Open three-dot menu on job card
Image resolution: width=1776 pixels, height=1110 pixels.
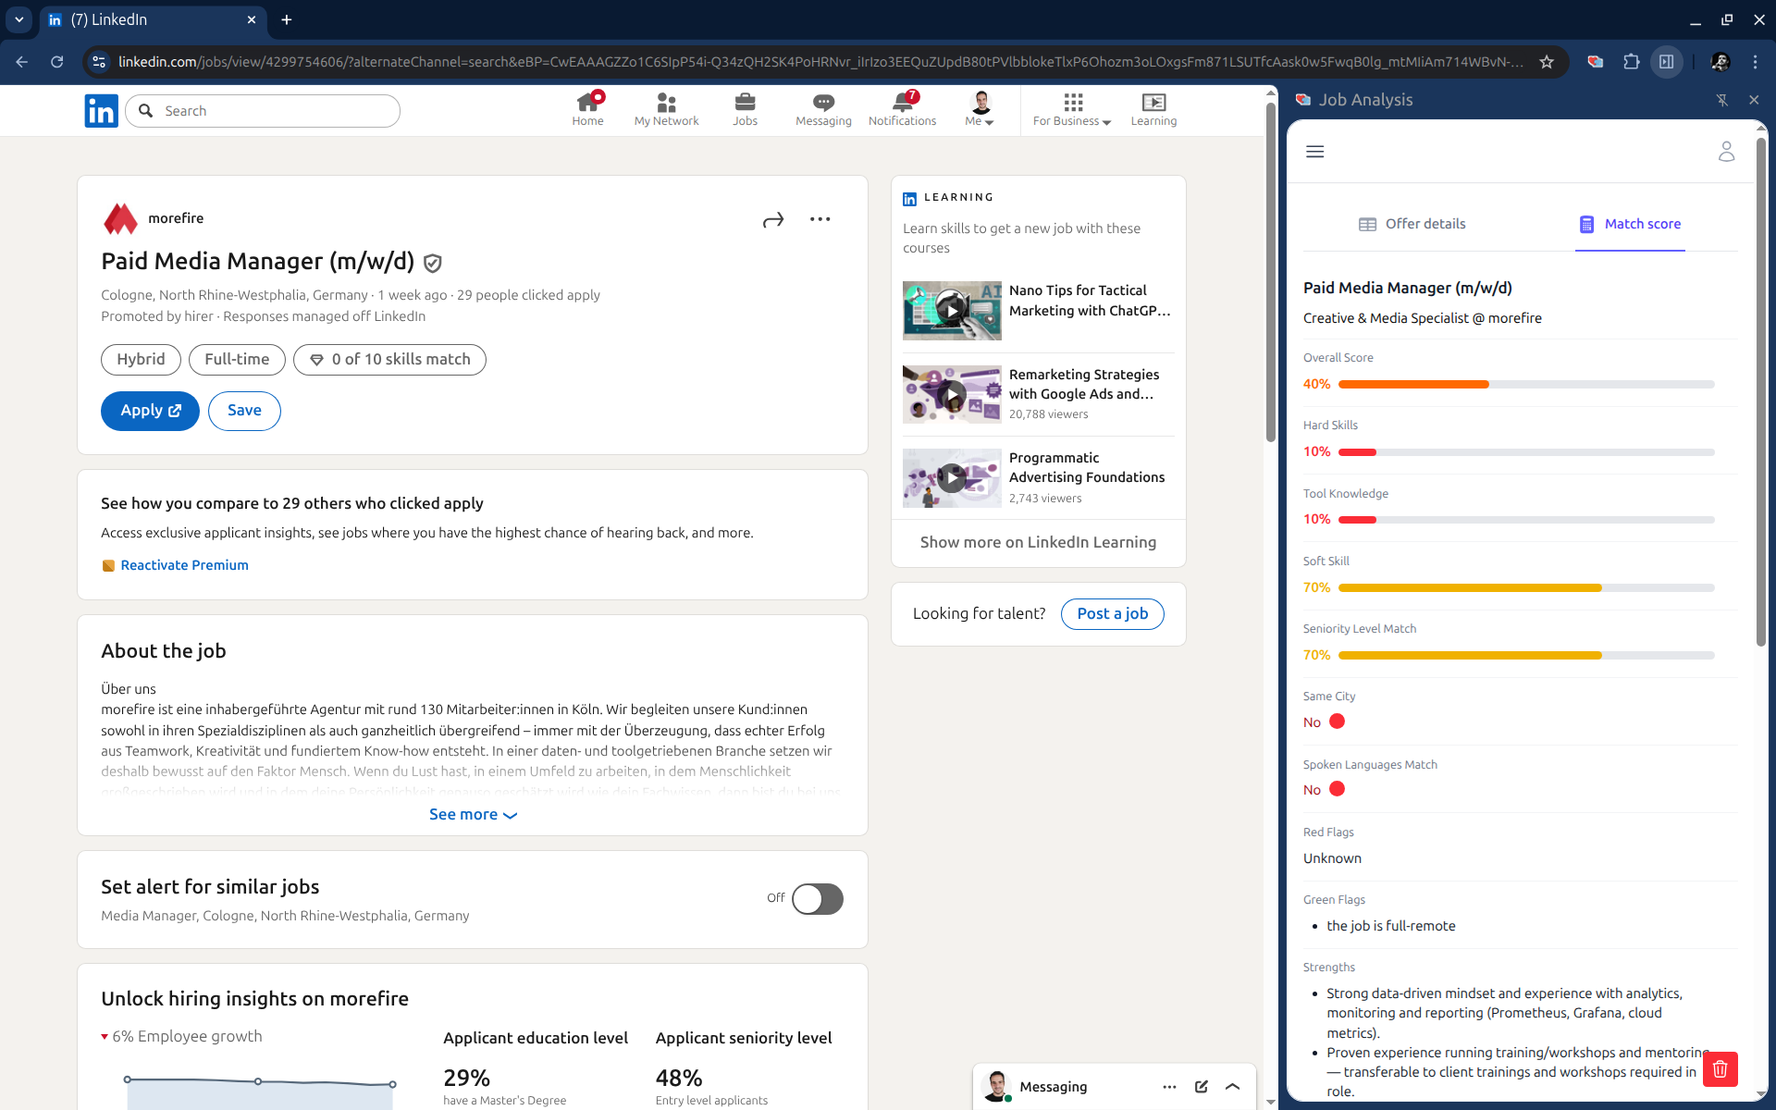(x=820, y=219)
